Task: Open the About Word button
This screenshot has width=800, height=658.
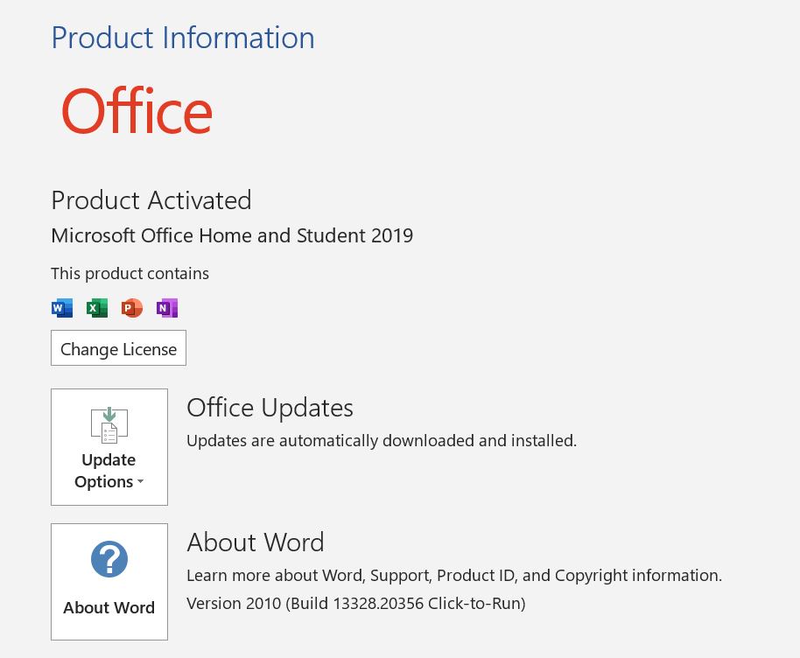Action: (109, 582)
